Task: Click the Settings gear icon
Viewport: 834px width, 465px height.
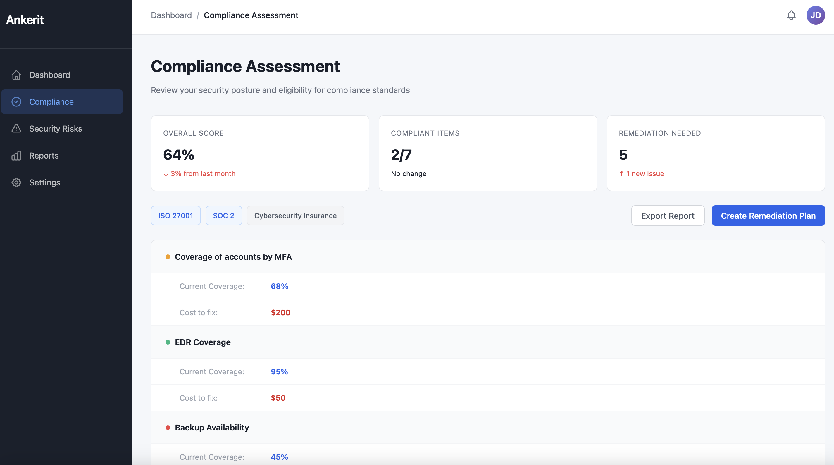Action: point(16,182)
